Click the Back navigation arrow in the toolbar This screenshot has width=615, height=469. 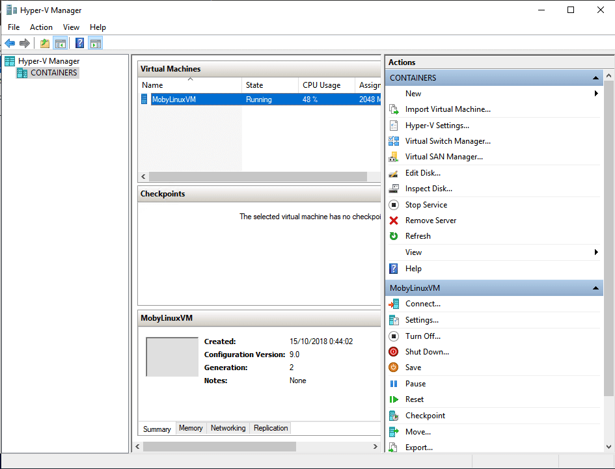10,42
